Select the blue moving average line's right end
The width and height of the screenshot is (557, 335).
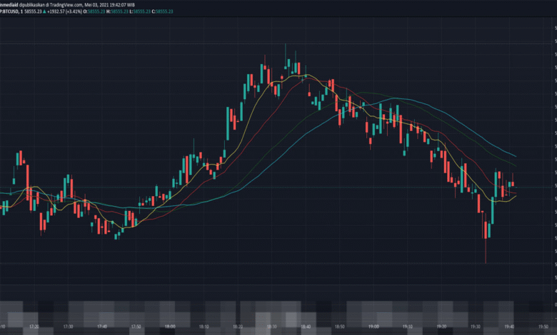pyautogui.click(x=514, y=155)
